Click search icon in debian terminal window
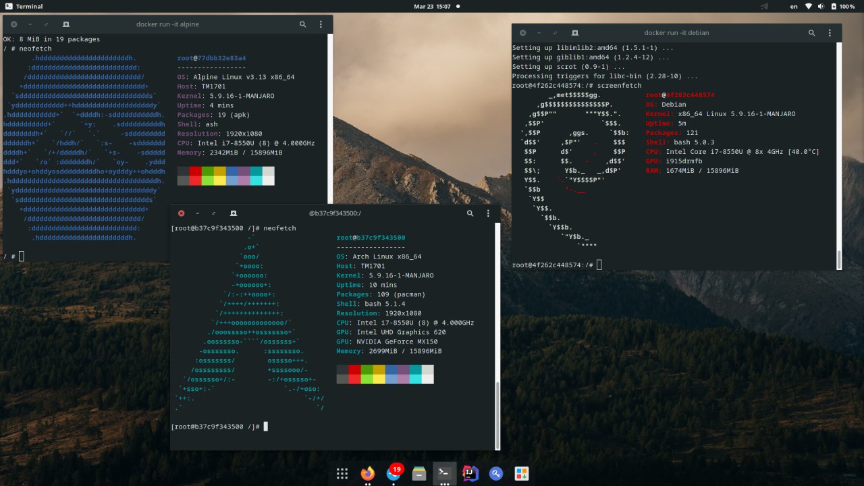 (812, 32)
